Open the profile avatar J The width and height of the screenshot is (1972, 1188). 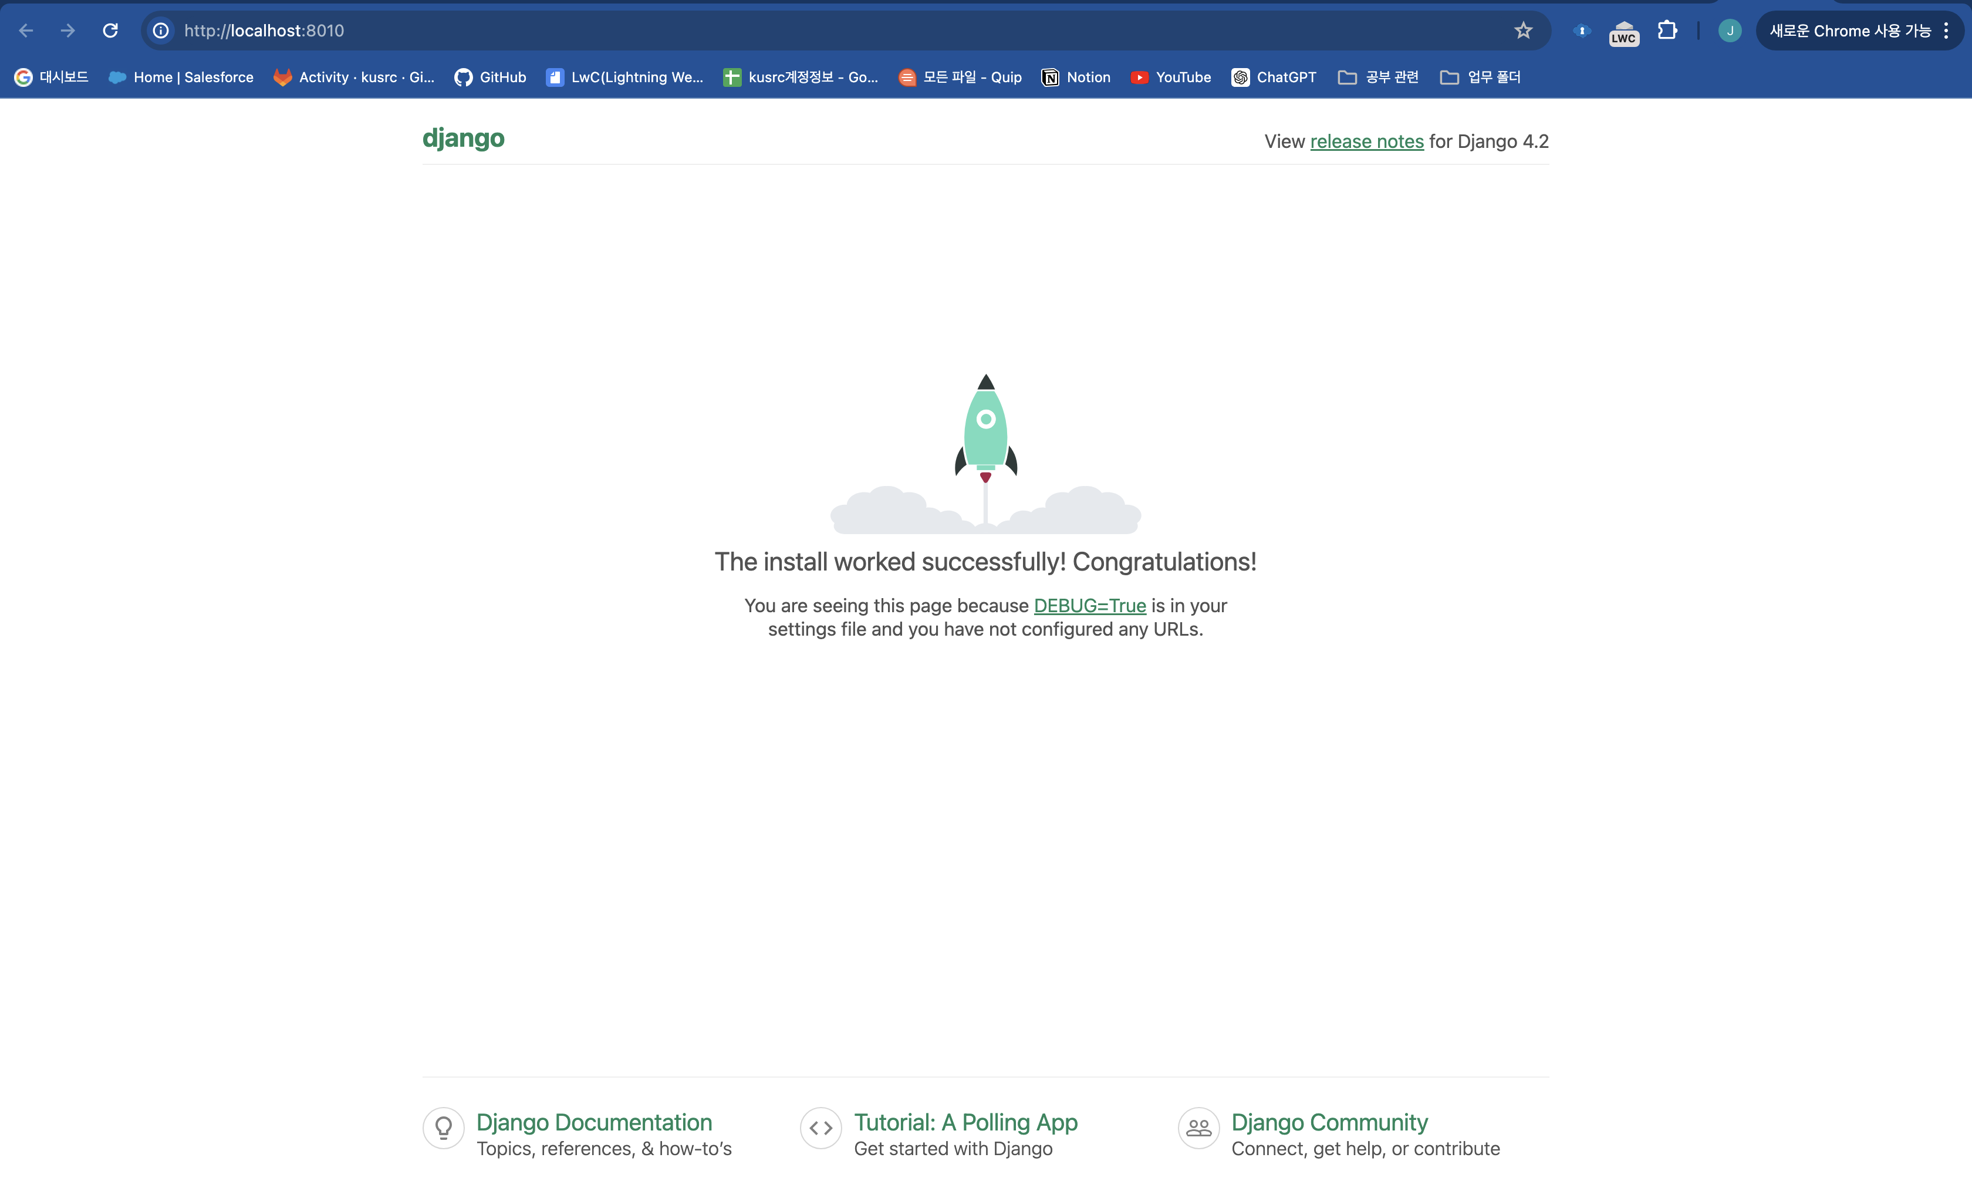pos(1730,31)
